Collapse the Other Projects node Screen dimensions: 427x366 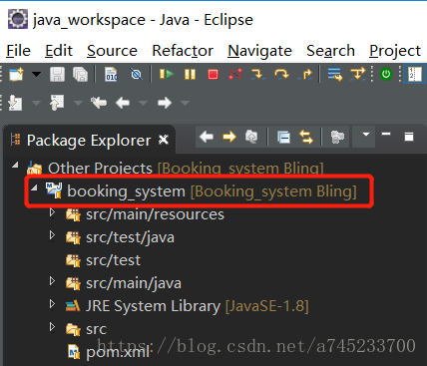pos(15,165)
